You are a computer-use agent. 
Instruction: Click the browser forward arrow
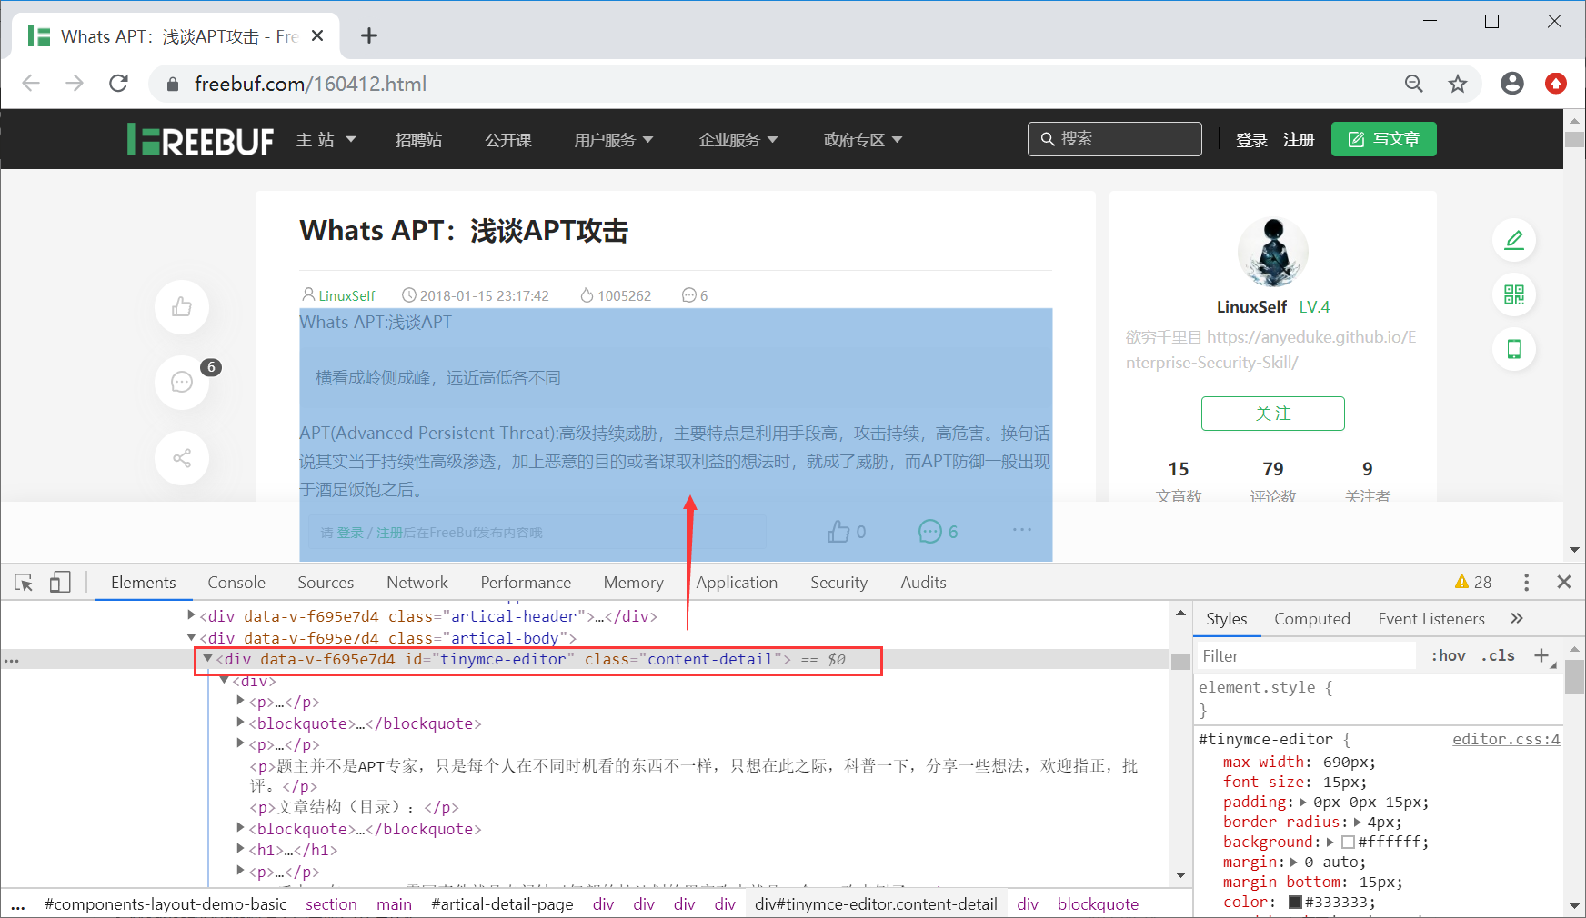point(75,84)
